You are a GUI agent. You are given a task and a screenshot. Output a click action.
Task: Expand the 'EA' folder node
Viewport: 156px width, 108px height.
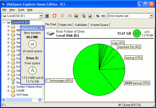[x=9, y=63]
